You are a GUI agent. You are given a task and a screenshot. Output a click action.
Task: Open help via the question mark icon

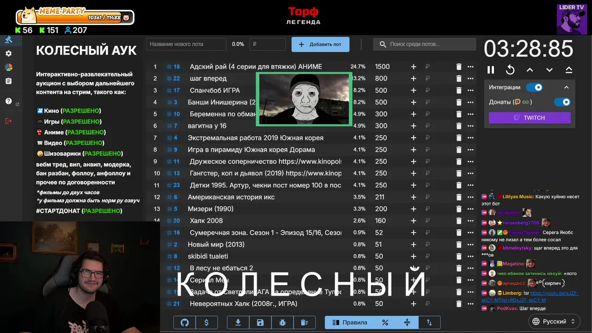point(8,101)
